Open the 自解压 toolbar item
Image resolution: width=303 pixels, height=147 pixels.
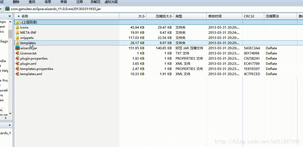(95, 2)
